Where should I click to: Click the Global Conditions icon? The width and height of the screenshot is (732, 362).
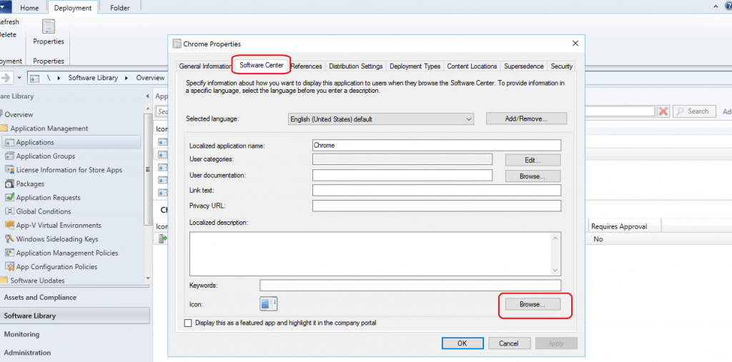pos(10,211)
